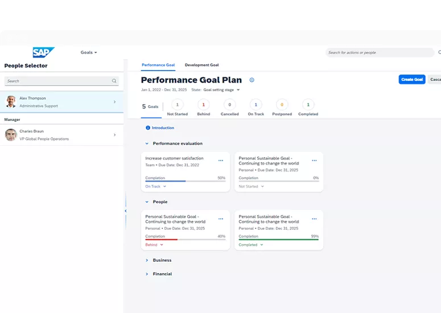This screenshot has width=441, height=313.
Task: Switch to the Development Goal tab
Action: click(201, 65)
